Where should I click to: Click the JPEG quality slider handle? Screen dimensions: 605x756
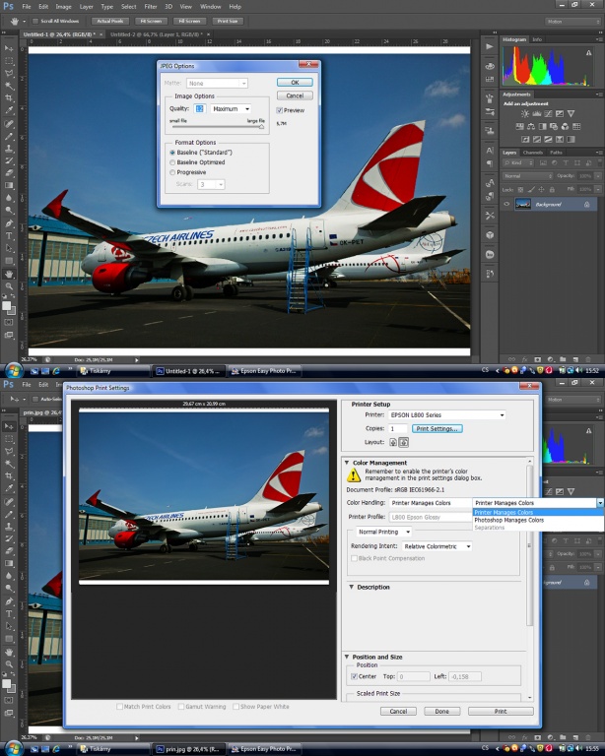click(x=261, y=127)
